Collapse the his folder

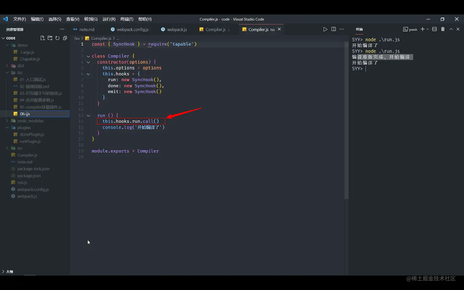(x=7, y=73)
